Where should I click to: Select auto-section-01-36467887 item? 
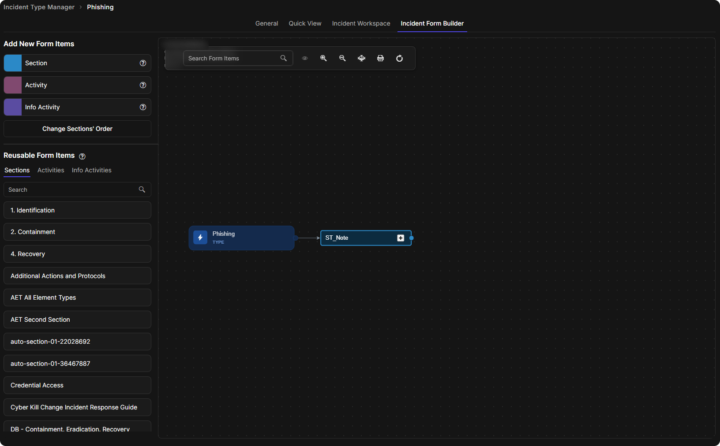(77, 364)
